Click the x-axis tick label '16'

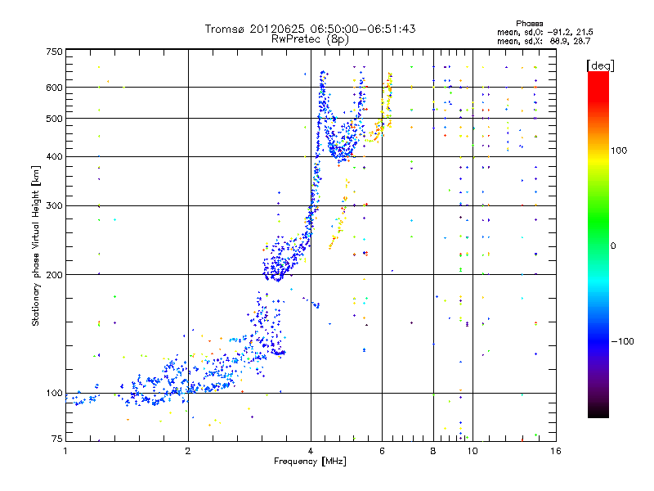click(x=556, y=451)
